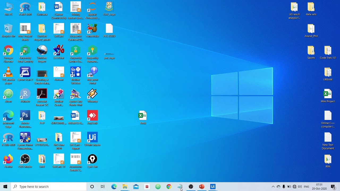Viewport: 340px width, 191px height.
Task: Select the Epson Easy Photo Print shortcut
Action: pyautogui.click(x=76, y=98)
